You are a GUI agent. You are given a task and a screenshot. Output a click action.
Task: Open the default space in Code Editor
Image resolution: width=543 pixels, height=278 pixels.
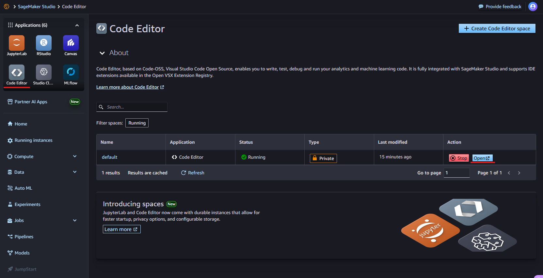(482, 158)
